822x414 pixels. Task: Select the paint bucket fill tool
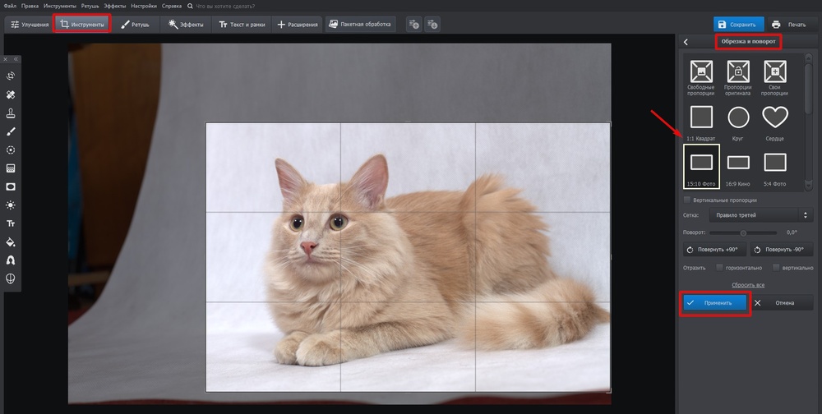[12, 241]
